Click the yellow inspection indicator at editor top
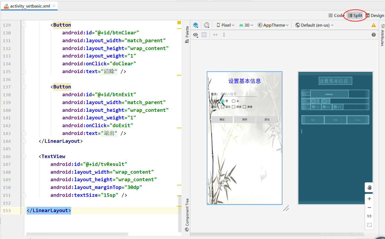385x239 pixels. click(179, 23)
